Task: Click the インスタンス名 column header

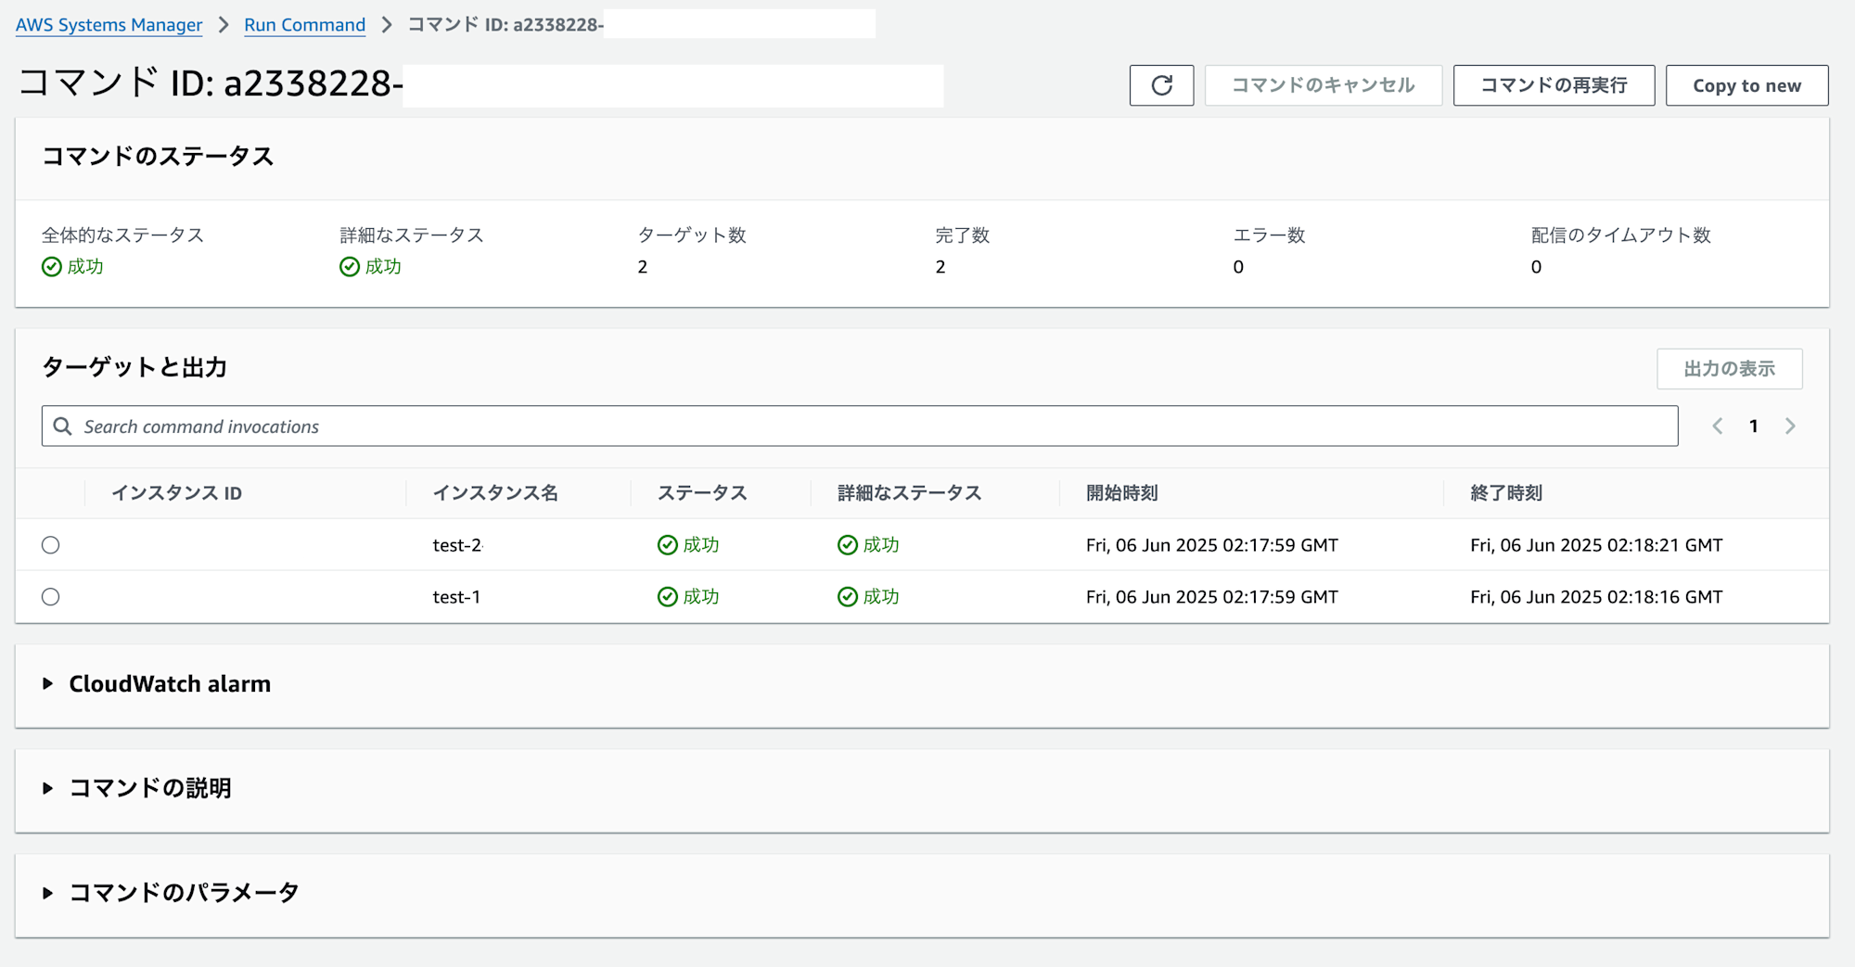Action: 495,493
